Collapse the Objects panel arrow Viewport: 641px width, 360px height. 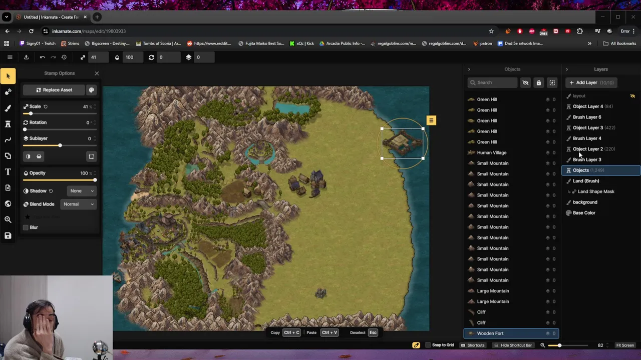469,69
